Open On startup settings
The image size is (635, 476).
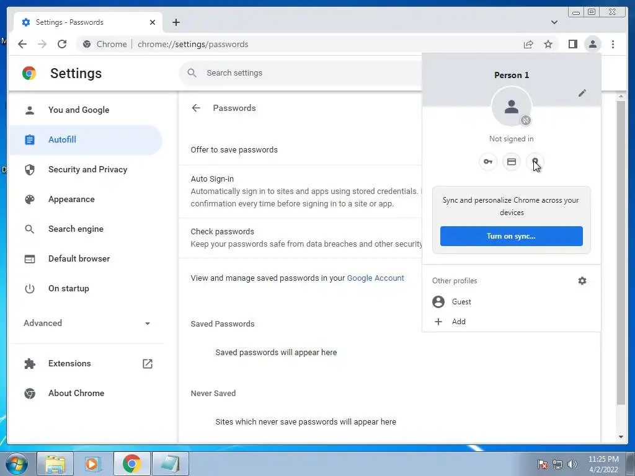(x=86, y=289)
